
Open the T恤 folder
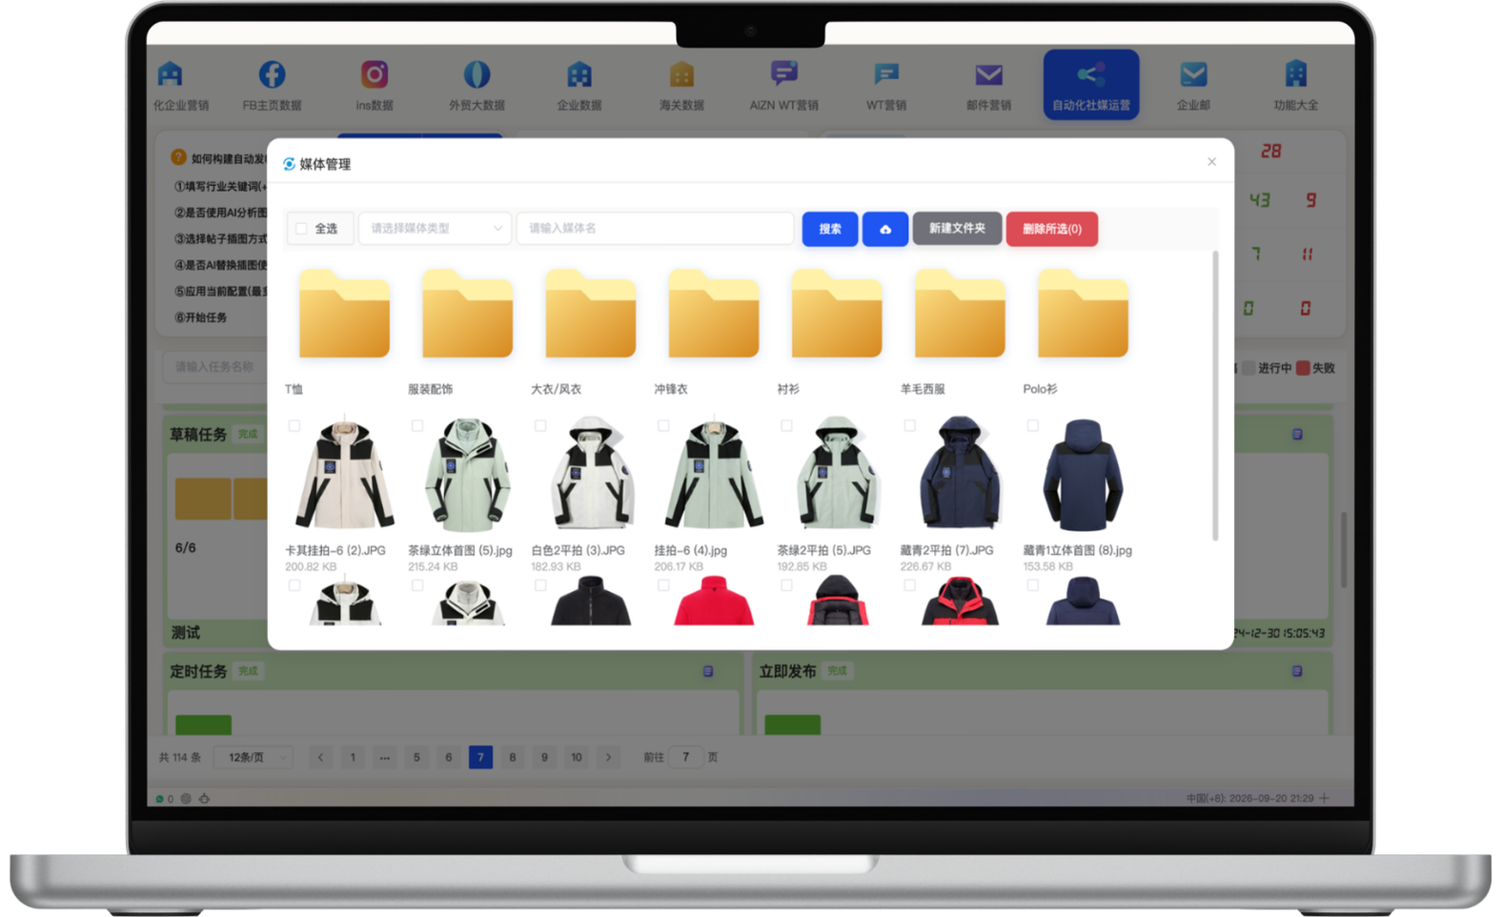[x=344, y=315]
